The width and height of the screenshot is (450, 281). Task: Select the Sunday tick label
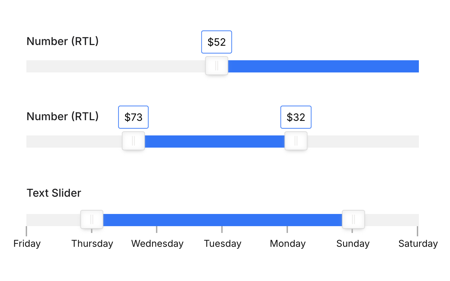point(353,243)
